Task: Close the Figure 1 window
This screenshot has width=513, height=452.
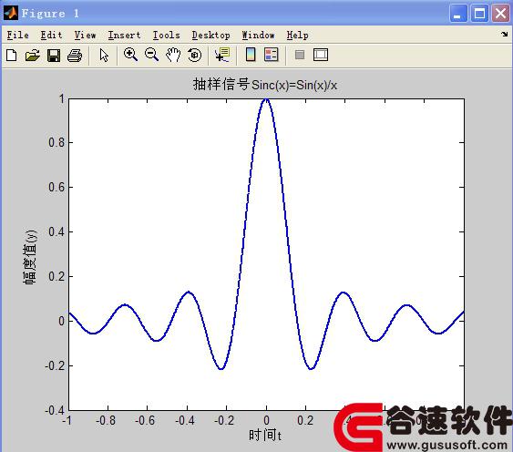Action: pyautogui.click(x=501, y=14)
